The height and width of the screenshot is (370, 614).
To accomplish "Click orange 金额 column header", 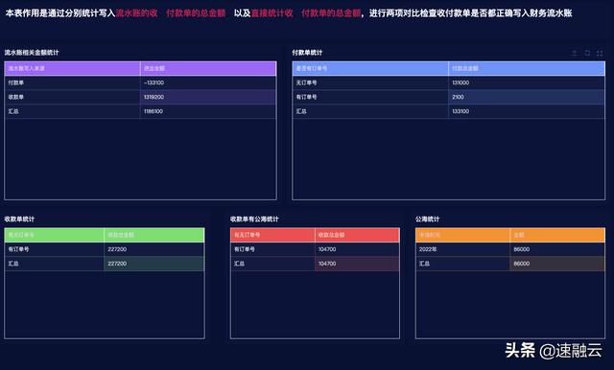I will [x=557, y=235].
